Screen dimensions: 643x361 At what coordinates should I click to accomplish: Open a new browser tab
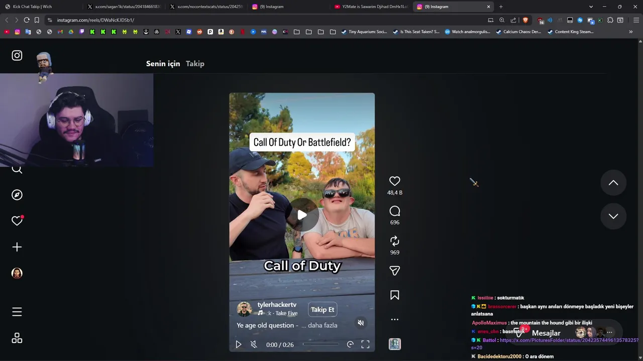[501, 7]
